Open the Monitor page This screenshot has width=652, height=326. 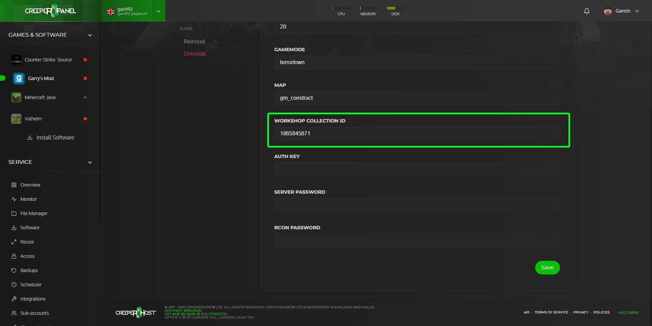pyautogui.click(x=29, y=199)
